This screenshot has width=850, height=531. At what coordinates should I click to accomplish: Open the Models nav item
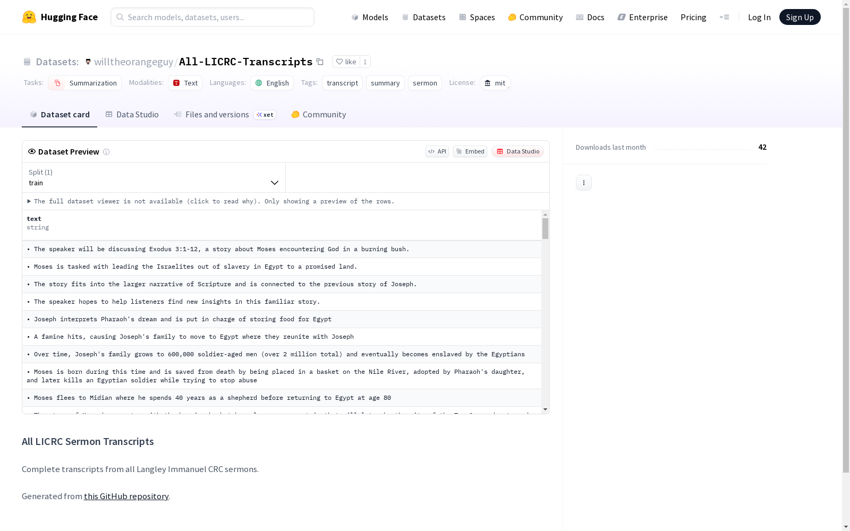click(370, 17)
